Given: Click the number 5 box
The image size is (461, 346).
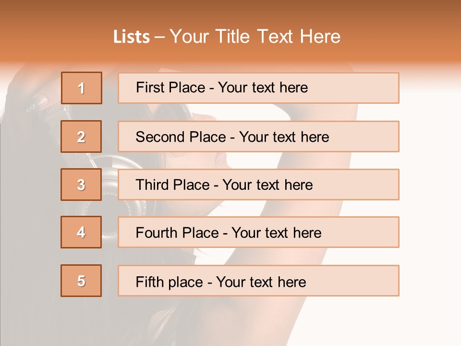Looking at the screenshot, I should 81,281.
